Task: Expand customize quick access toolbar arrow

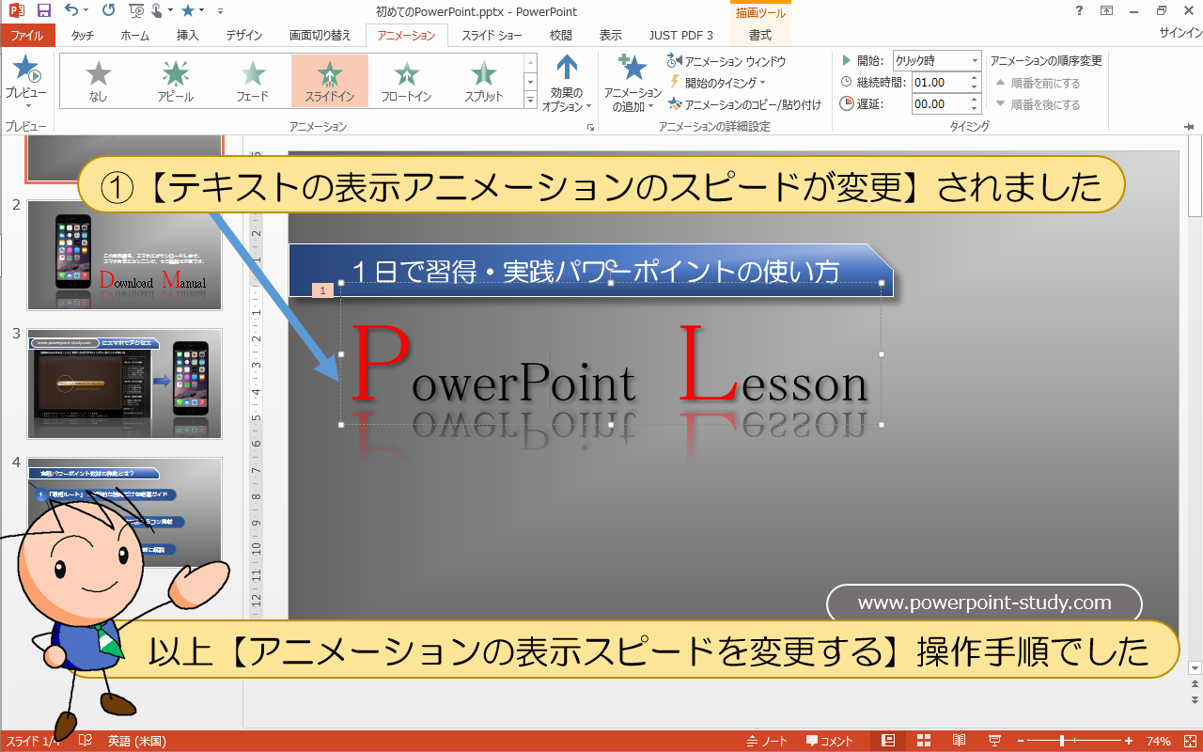Action: [x=220, y=11]
